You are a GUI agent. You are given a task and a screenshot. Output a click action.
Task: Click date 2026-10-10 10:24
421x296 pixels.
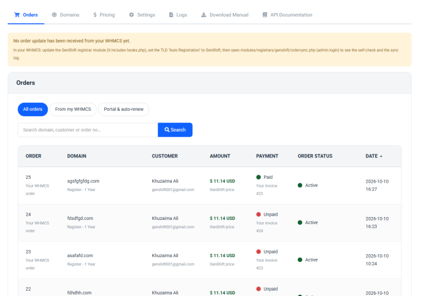(377, 260)
